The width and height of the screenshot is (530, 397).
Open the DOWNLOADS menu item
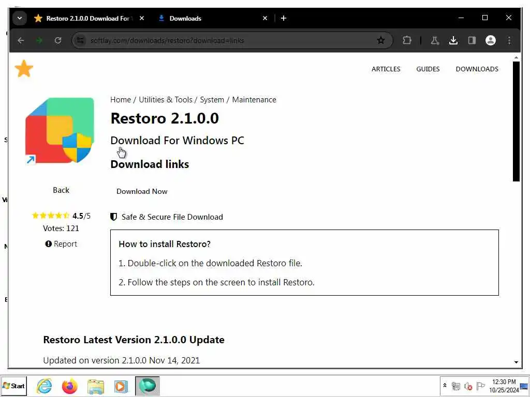pyautogui.click(x=477, y=69)
